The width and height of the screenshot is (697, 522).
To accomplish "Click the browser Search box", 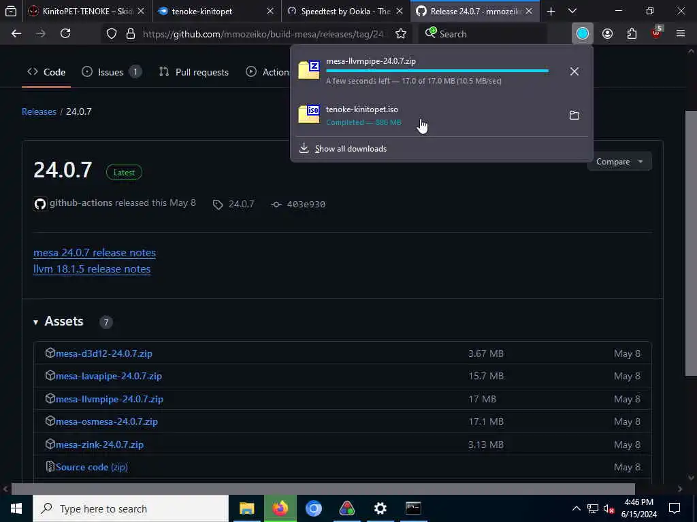I will 483,34.
